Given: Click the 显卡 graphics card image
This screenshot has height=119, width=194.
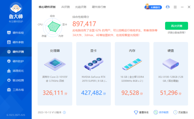Looking at the screenshot, I should (x=93, y=63).
